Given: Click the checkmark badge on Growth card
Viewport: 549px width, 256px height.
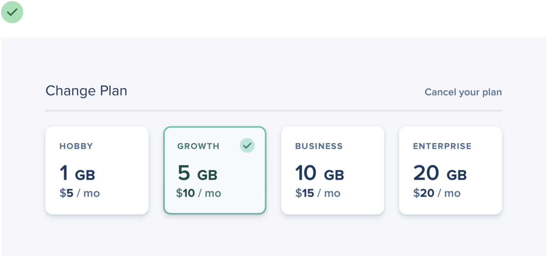Looking at the screenshot, I should [247, 145].
